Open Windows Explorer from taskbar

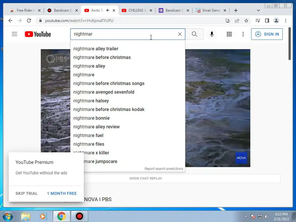pyautogui.click(x=26, y=217)
